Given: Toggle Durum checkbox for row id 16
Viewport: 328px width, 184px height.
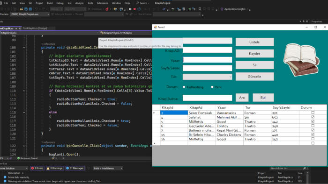Looking at the screenshot, I should 313,139.
